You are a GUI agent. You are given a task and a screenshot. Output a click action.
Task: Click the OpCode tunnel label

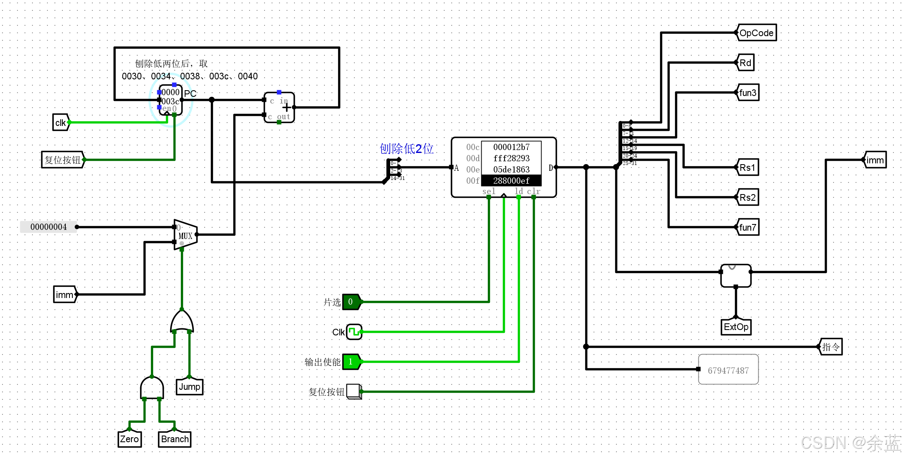(757, 33)
